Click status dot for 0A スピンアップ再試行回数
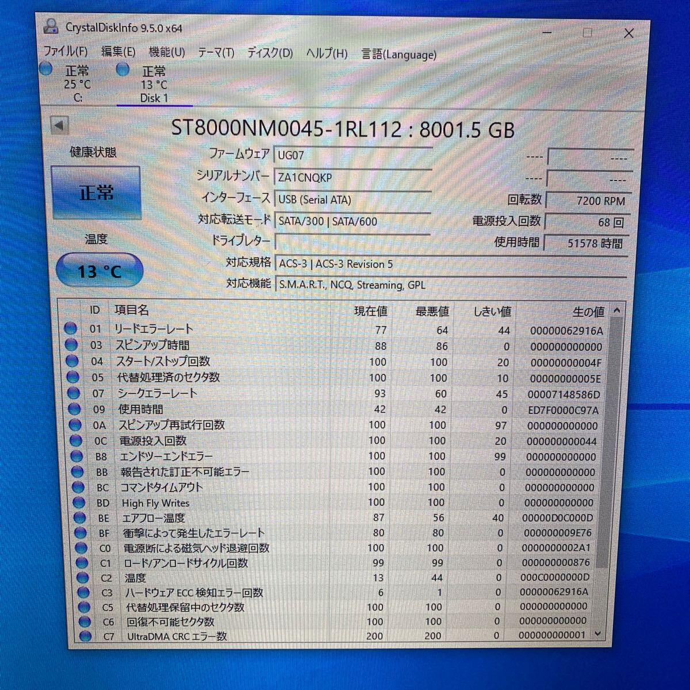 75,425
